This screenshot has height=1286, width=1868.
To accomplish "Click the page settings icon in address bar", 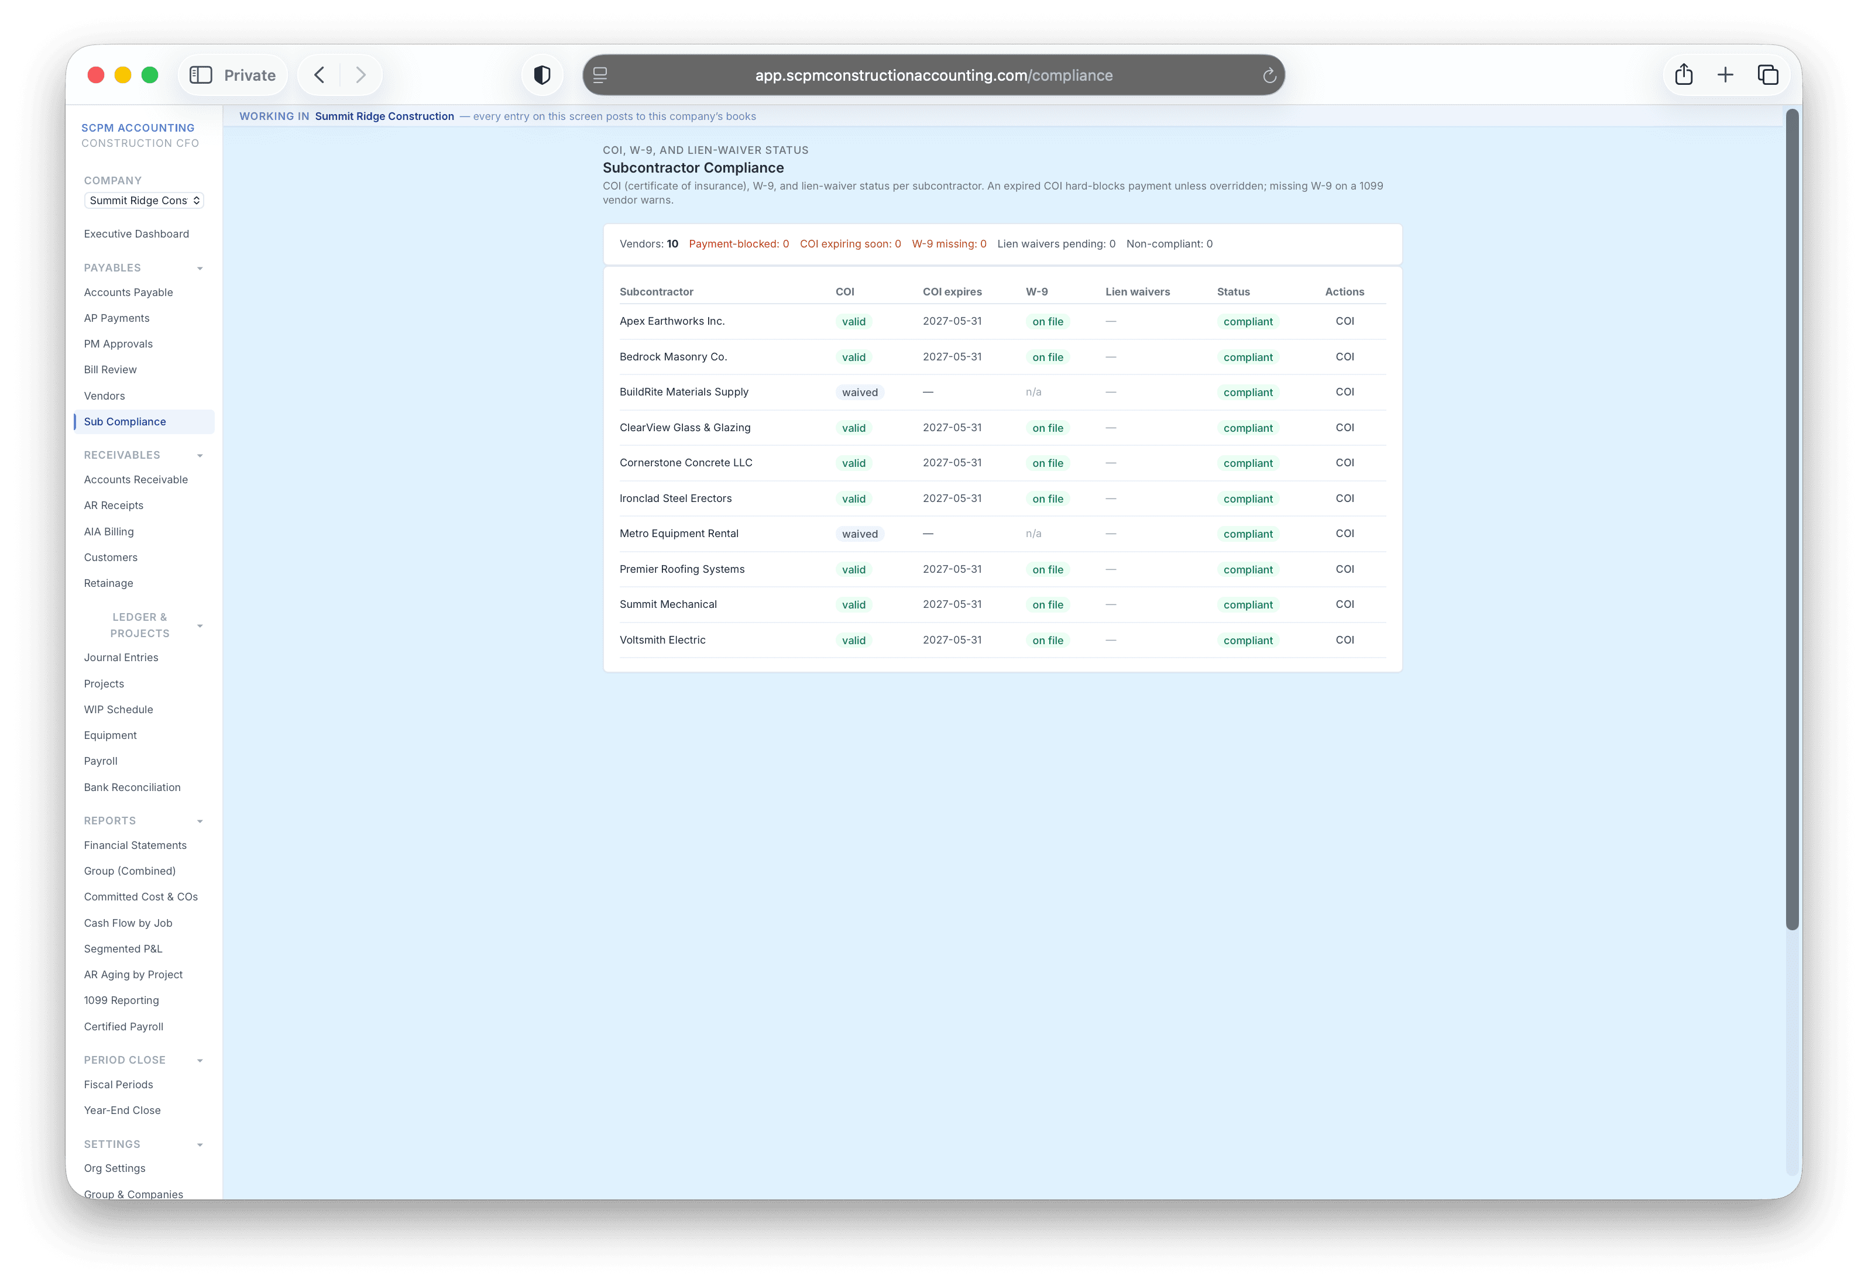I will 600,75.
